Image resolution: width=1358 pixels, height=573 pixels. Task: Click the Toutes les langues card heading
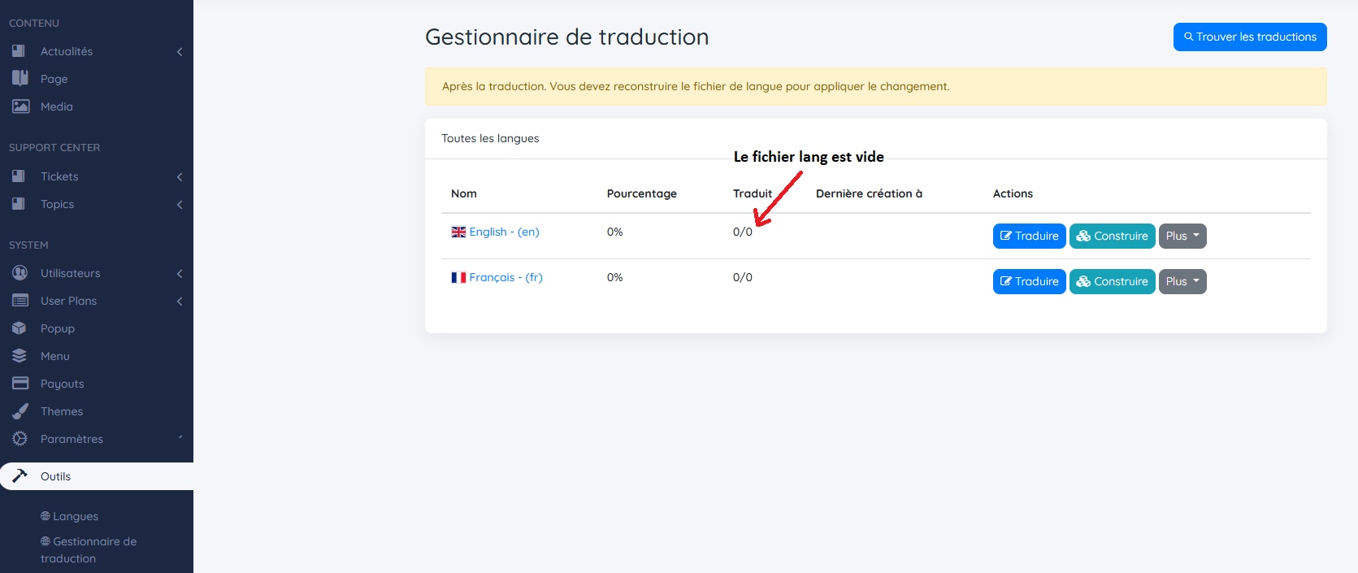click(490, 138)
